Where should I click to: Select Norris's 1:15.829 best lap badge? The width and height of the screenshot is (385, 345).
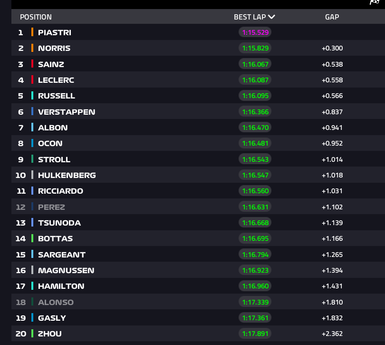(255, 48)
